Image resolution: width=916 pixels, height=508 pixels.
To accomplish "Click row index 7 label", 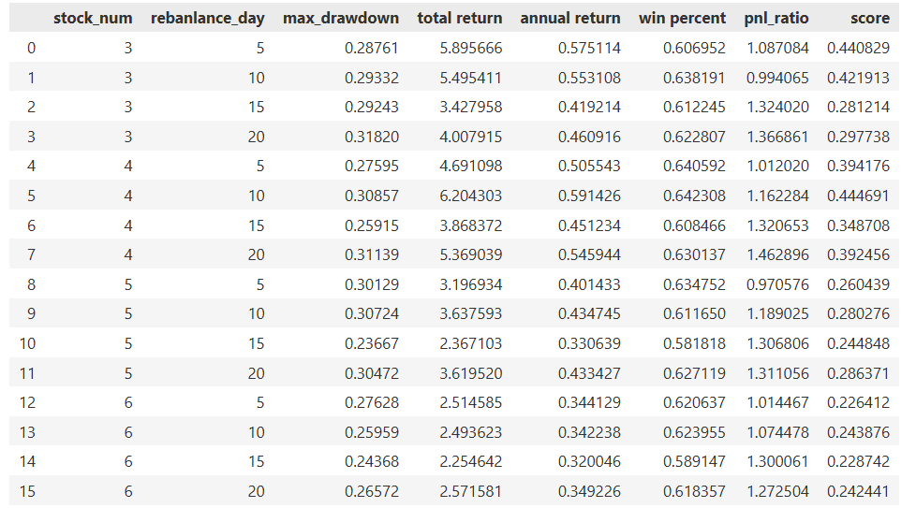I will [x=27, y=254].
